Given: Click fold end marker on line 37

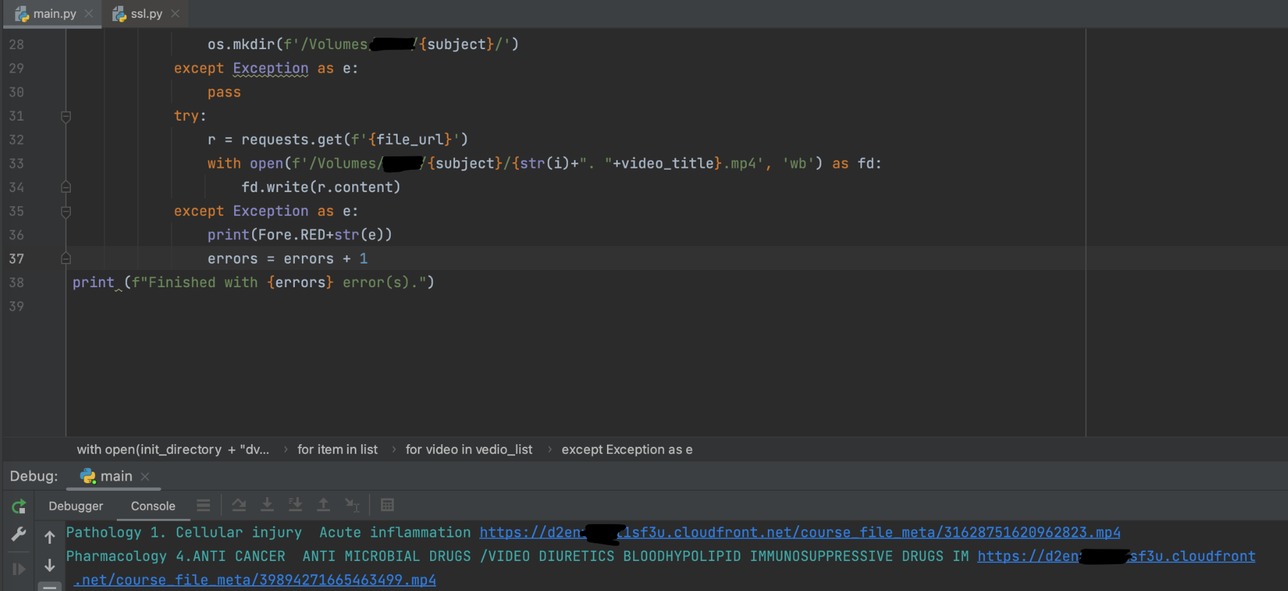Looking at the screenshot, I should 66,258.
